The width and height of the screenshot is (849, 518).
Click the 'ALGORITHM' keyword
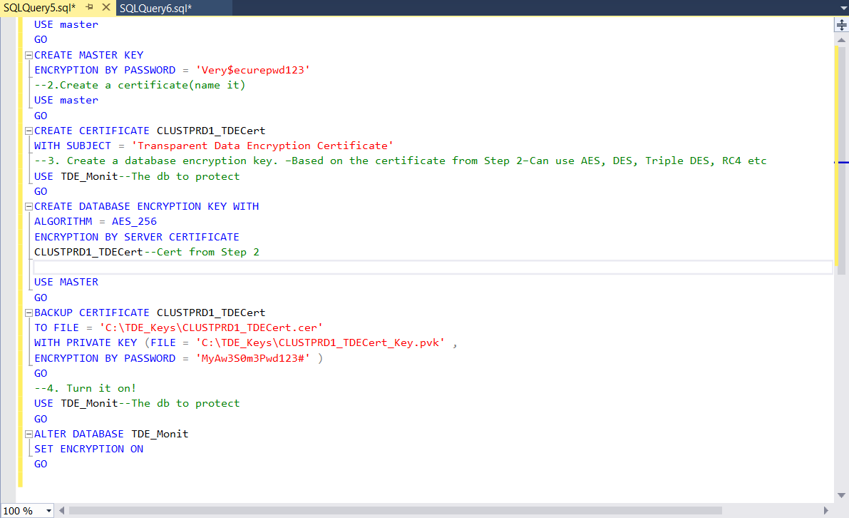click(63, 222)
